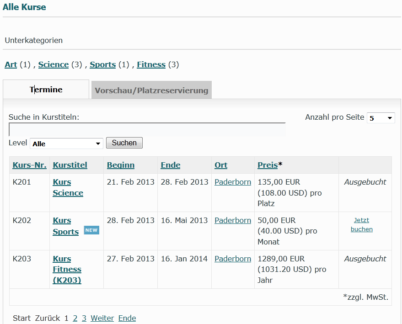The width and height of the screenshot is (402, 324).
Task: Focus the Kurstiteln search input field
Action: 147,129
